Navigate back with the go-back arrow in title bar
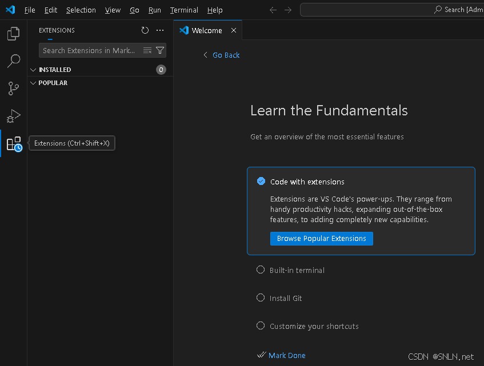Viewport: 484px width, 366px height. pyautogui.click(x=273, y=10)
